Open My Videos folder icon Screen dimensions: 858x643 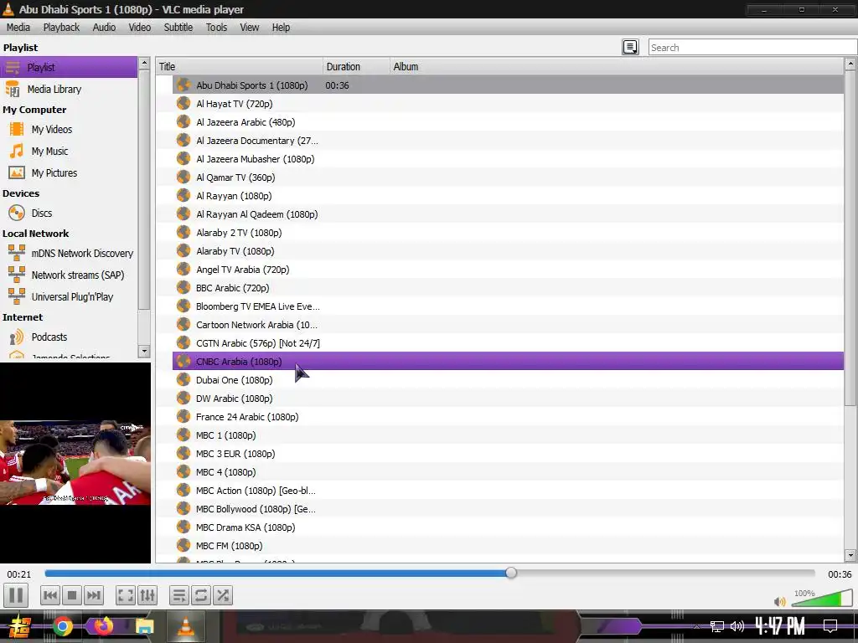pos(17,129)
